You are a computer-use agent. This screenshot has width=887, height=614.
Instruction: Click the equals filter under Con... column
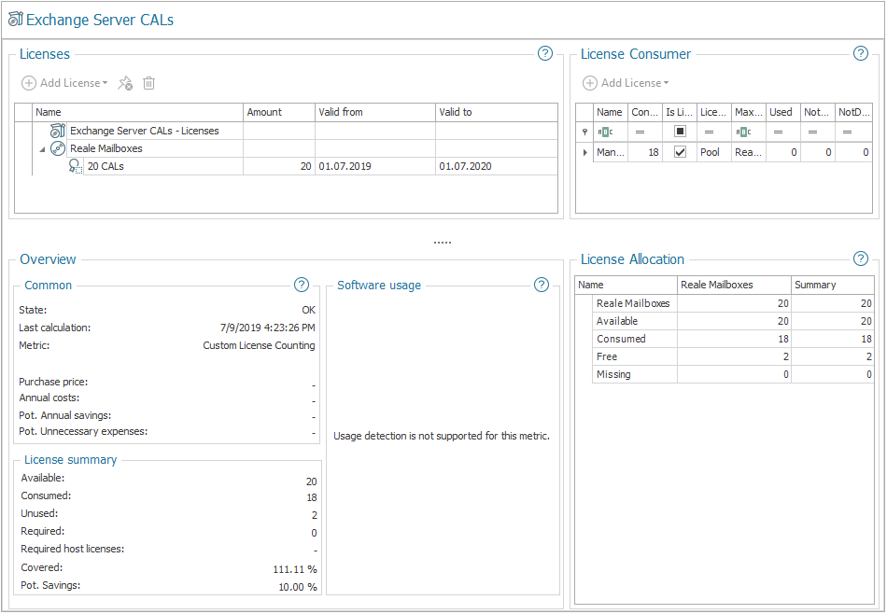pos(640,132)
